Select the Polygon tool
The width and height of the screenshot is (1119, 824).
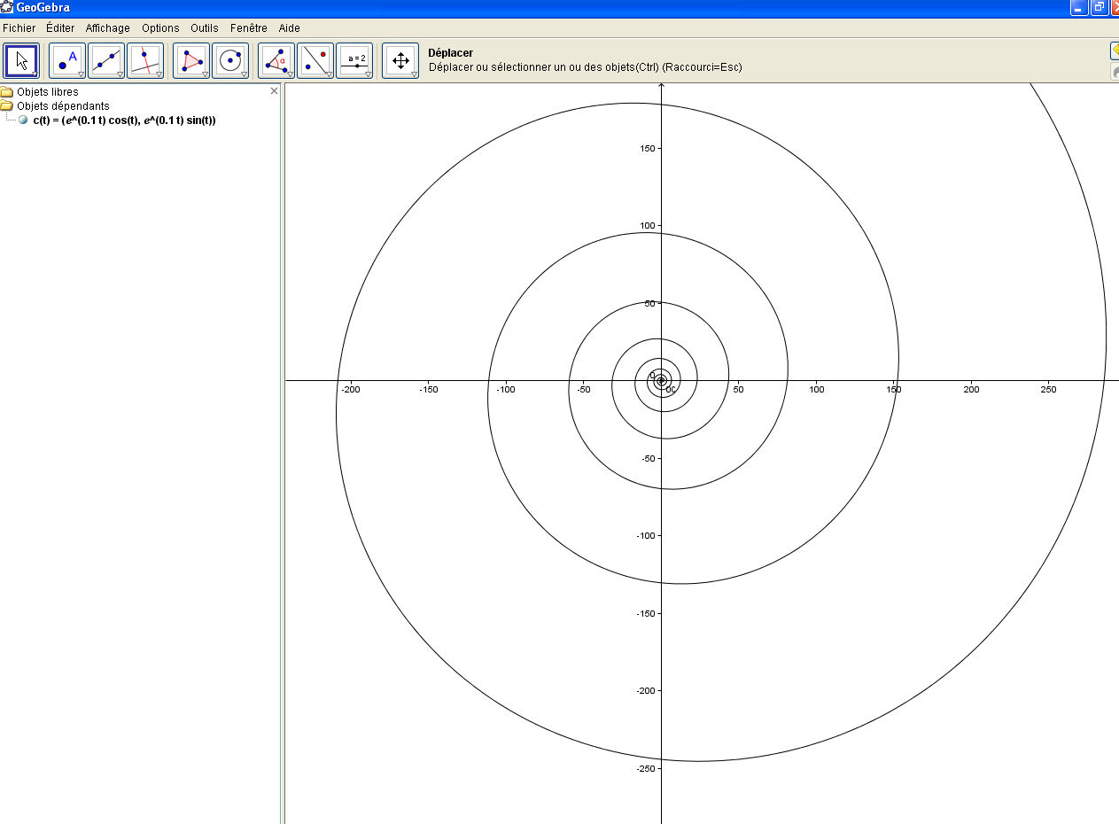tap(191, 61)
